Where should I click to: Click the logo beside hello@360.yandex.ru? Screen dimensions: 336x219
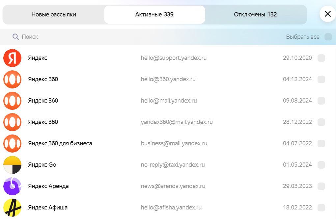(12, 80)
